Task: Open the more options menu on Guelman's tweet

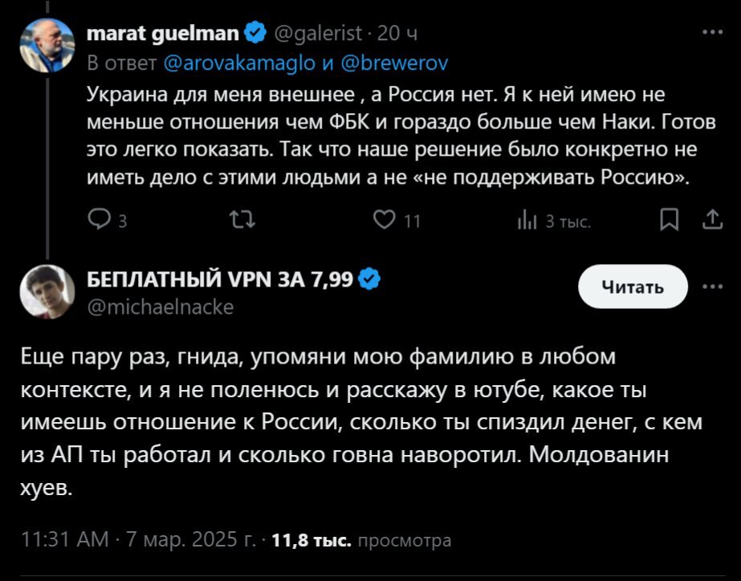Action: (711, 33)
